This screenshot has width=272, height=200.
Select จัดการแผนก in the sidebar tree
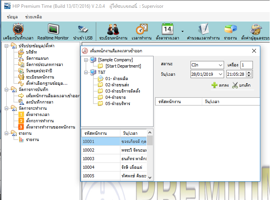(37, 59)
